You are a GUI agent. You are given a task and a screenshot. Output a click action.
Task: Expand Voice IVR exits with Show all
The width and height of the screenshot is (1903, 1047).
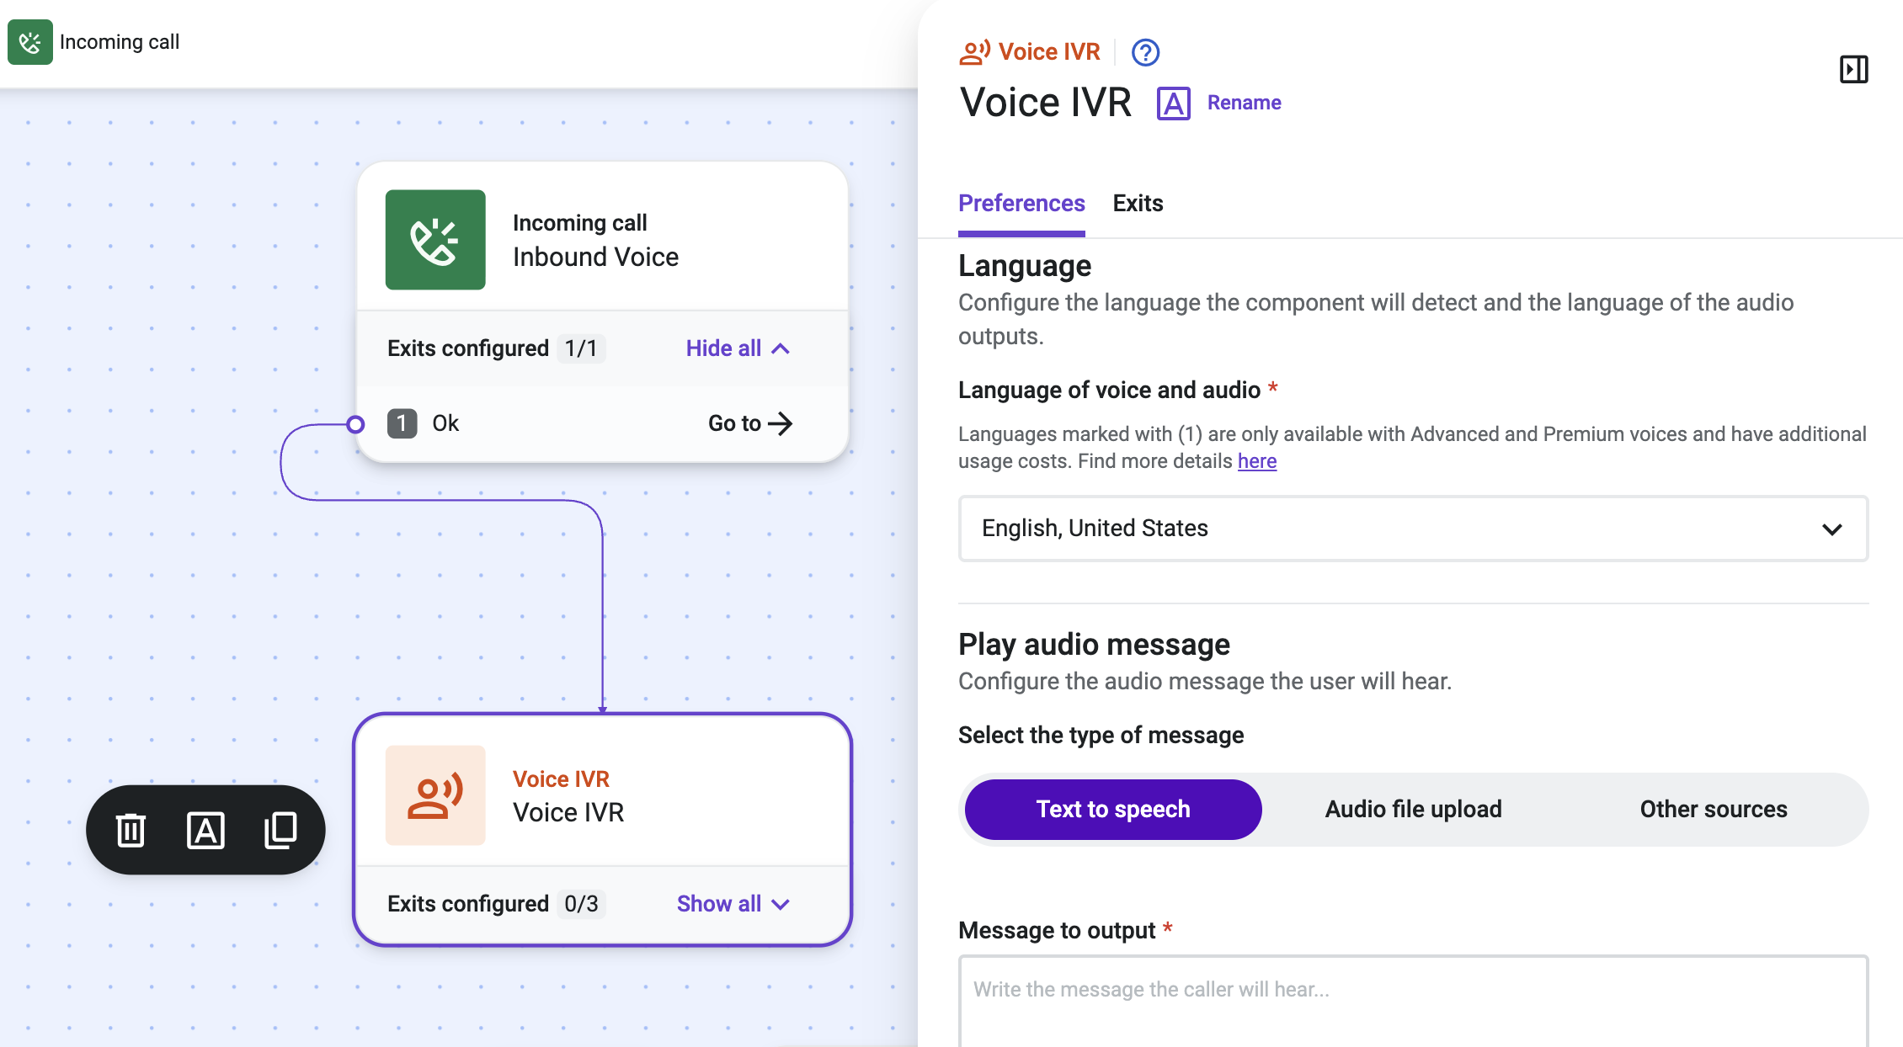pos(733,904)
